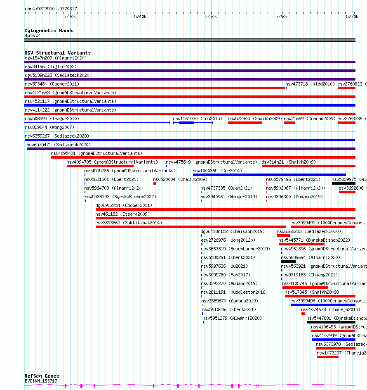Click the black bar under nsv5839694
Viewport: 367px width, 390px height.
click(288, 262)
